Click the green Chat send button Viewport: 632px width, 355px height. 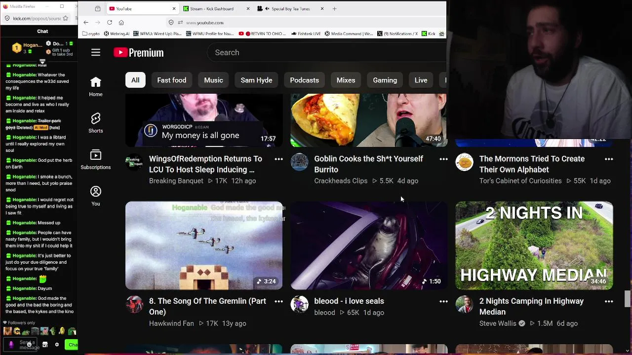72,345
